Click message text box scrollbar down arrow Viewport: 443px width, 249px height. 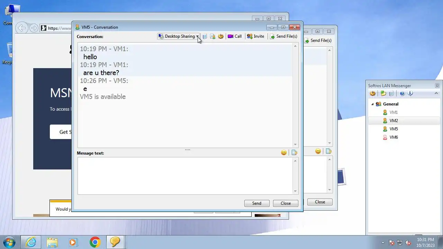[x=295, y=191]
